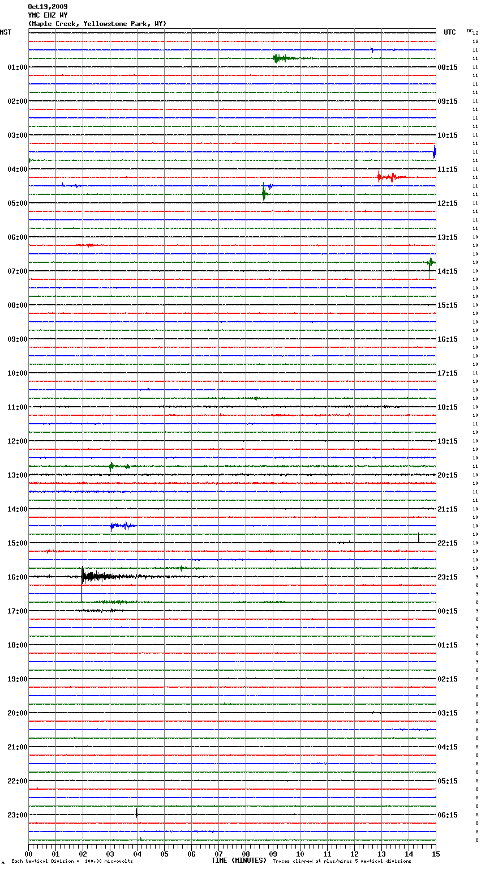Viewport: 481px width, 869px height.
Task: Click the red blip near minute 2 after 06:00
Action: point(89,245)
